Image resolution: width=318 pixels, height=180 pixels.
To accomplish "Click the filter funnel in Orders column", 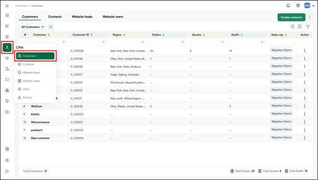I will tap(183, 42).
